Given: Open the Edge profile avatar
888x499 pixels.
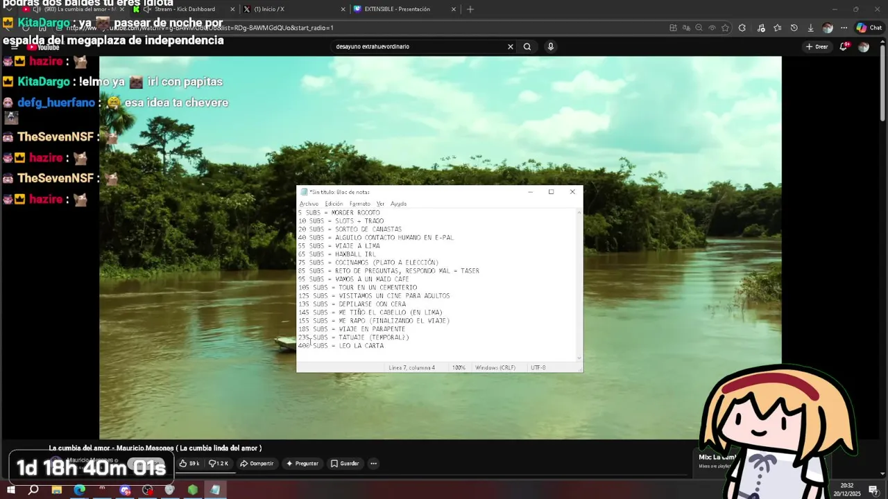Looking at the screenshot, I should (x=827, y=28).
